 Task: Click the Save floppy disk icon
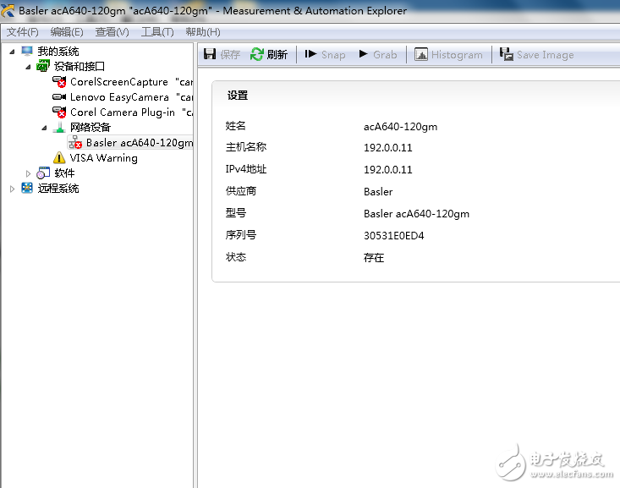pyautogui.click(x=210, y=54)
